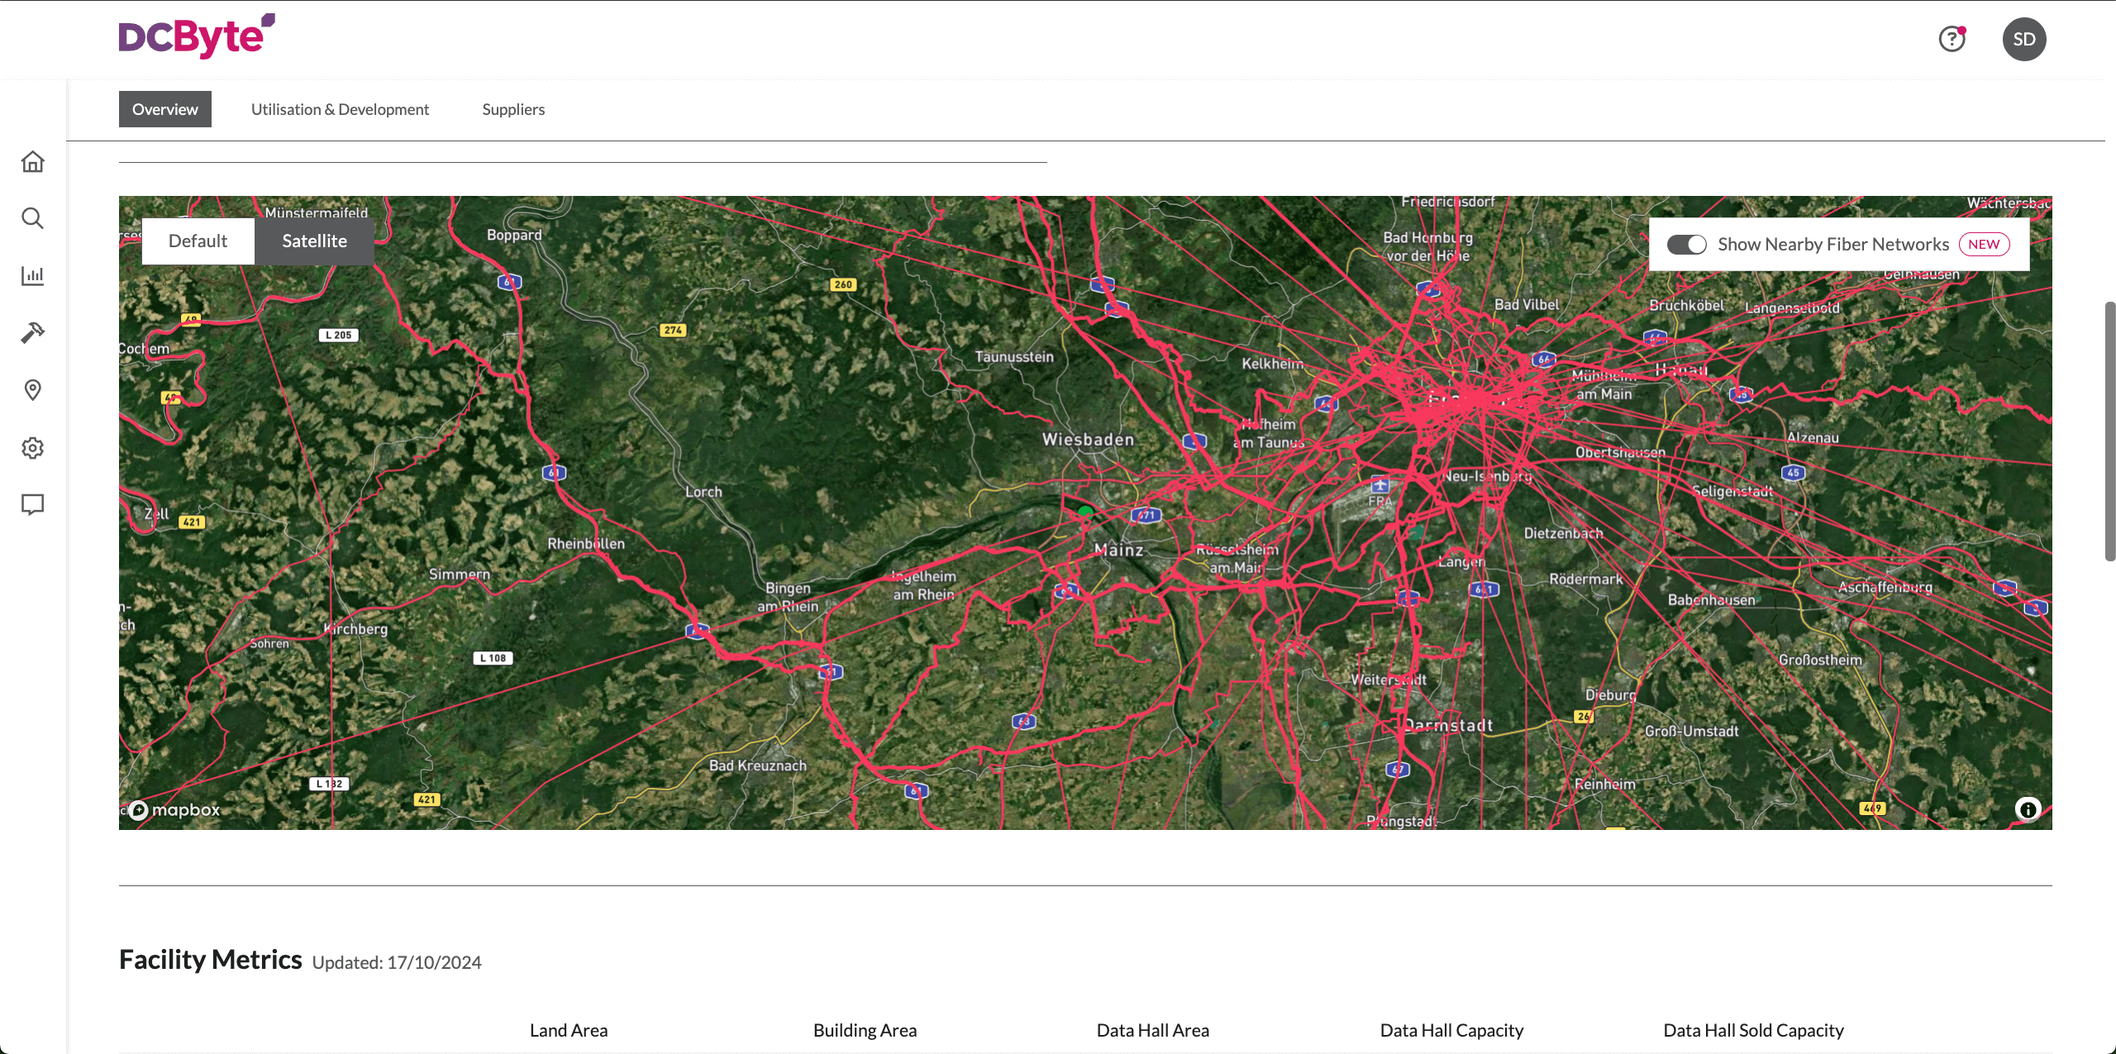Open the SD user avatar menu
The width and height of the screenshot is (2116, 1054).
2024,39
